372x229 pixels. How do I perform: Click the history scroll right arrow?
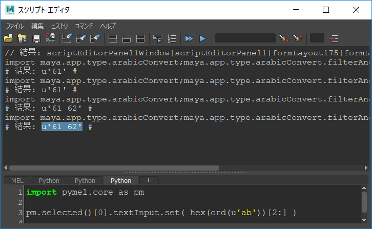tap(366, 168)
